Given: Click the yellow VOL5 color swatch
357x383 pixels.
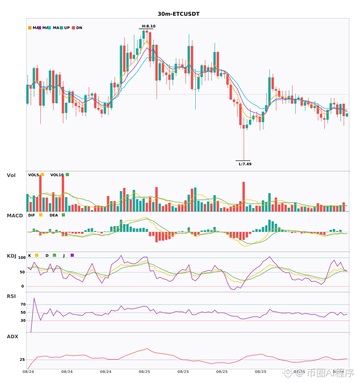Looking at the screenshot, I should [x=42, y=175].
